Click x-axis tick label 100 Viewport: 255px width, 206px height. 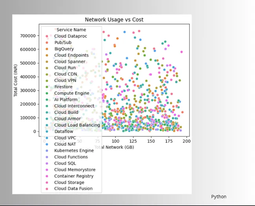(115, 141)
